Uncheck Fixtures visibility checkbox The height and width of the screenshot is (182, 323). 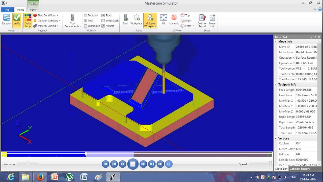pos(103,26)
